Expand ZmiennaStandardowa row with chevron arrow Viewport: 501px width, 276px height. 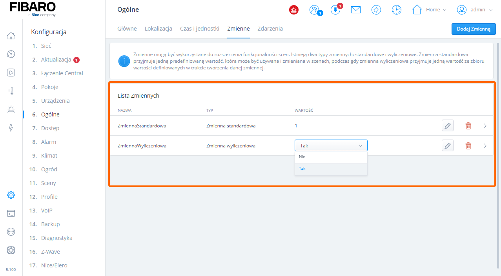pyautogui.click(x=485, y=126)
